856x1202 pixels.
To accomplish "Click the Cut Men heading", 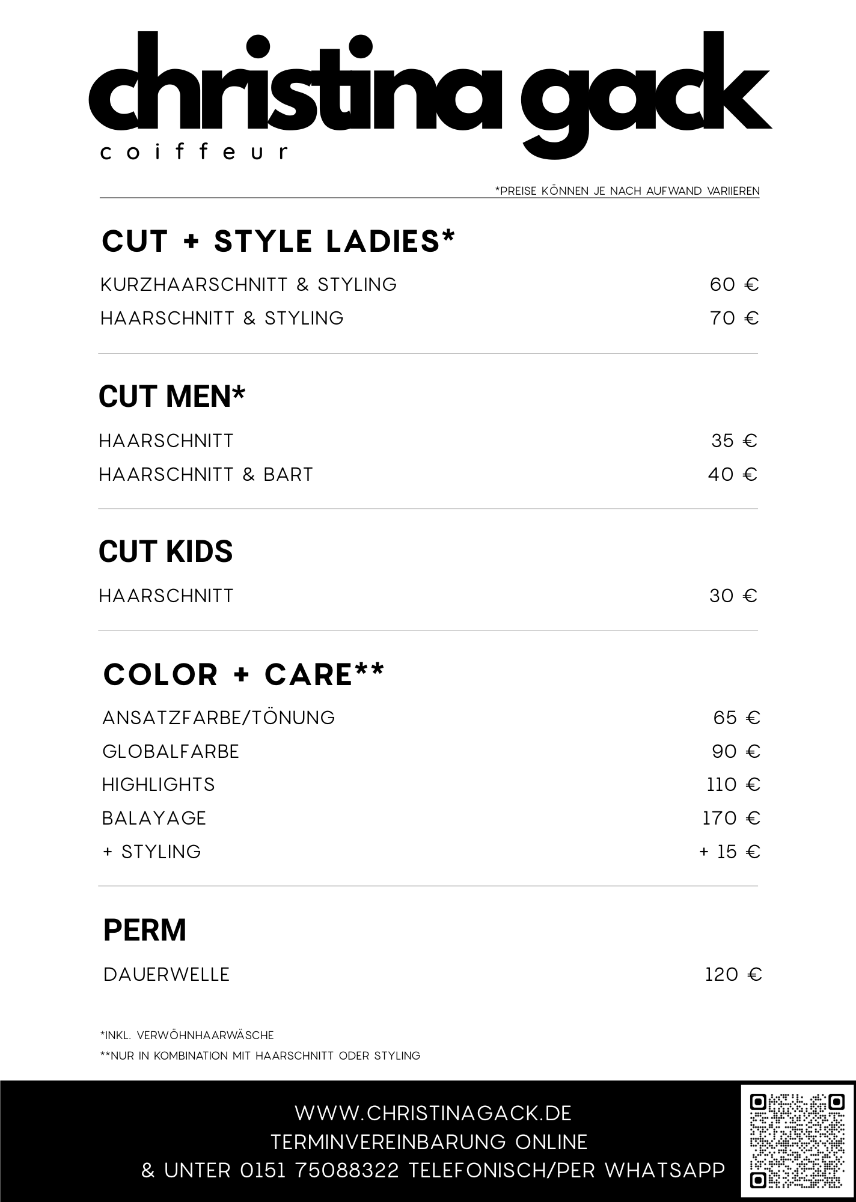I will [172, 397].
